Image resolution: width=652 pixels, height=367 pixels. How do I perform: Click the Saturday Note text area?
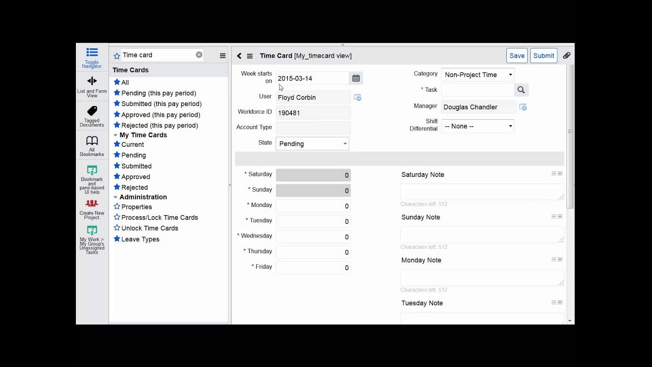[482, 192]
